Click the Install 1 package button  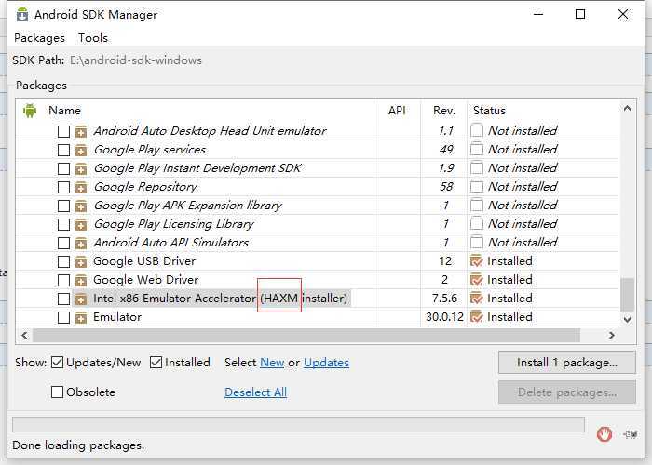pyautogui.click(x=566, y=362)
